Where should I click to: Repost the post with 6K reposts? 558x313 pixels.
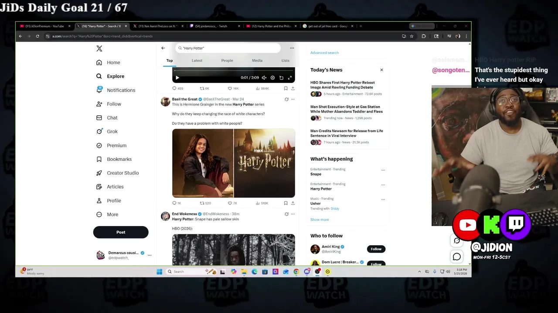coord(204,88)
